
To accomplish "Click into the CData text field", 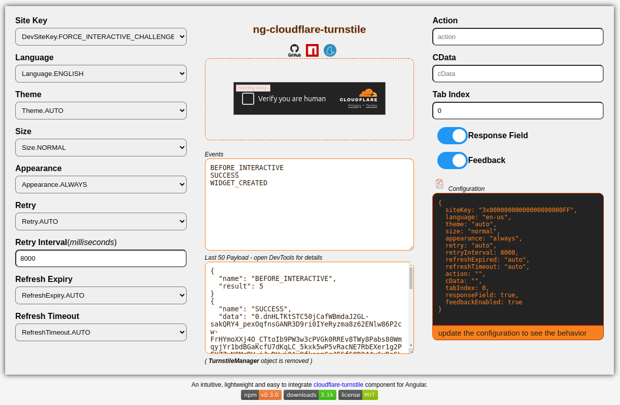I will coord(518,73).
